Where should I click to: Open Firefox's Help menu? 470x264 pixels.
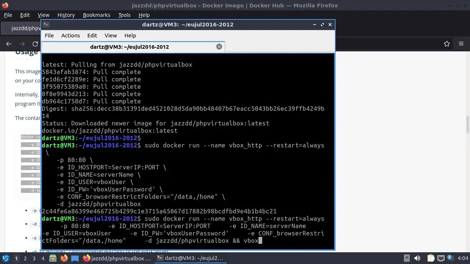[x=144, y=15]
